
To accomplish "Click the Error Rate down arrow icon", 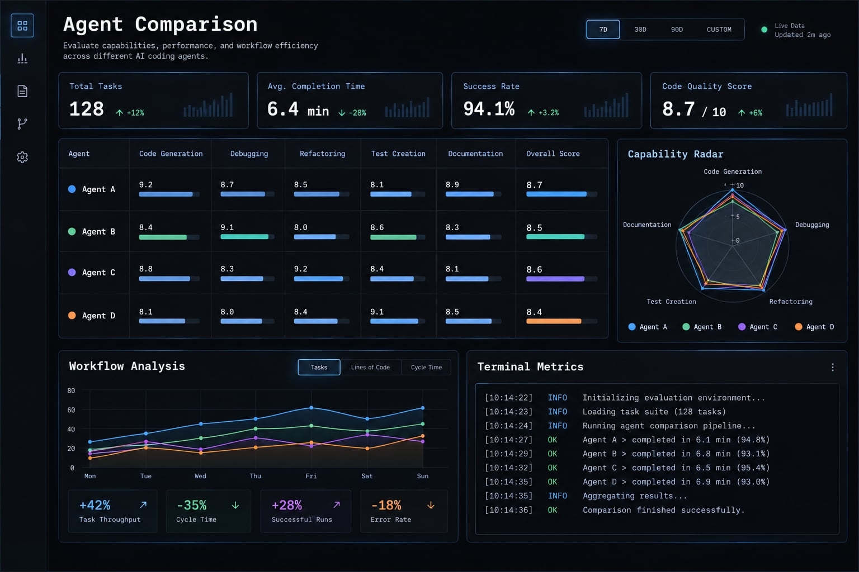I will pos(431,505).
